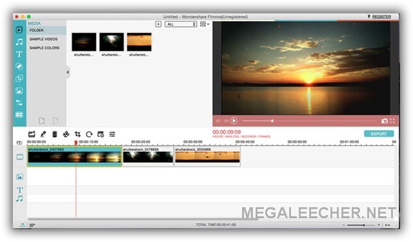Select the text track icon
The width and height of the screenshot is (413, 242).
tap(20, 190)
